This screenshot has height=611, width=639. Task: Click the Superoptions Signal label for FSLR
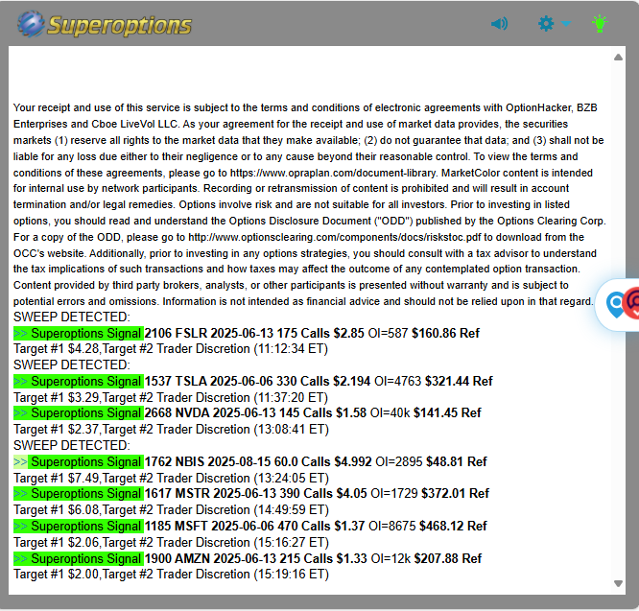[x=79, y=333]
